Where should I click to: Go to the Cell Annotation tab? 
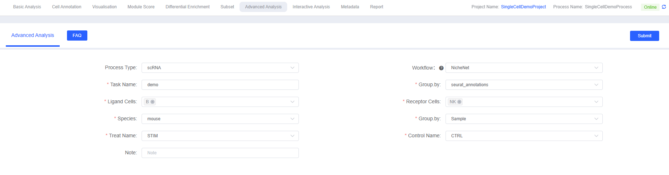(x=67, y=7)
